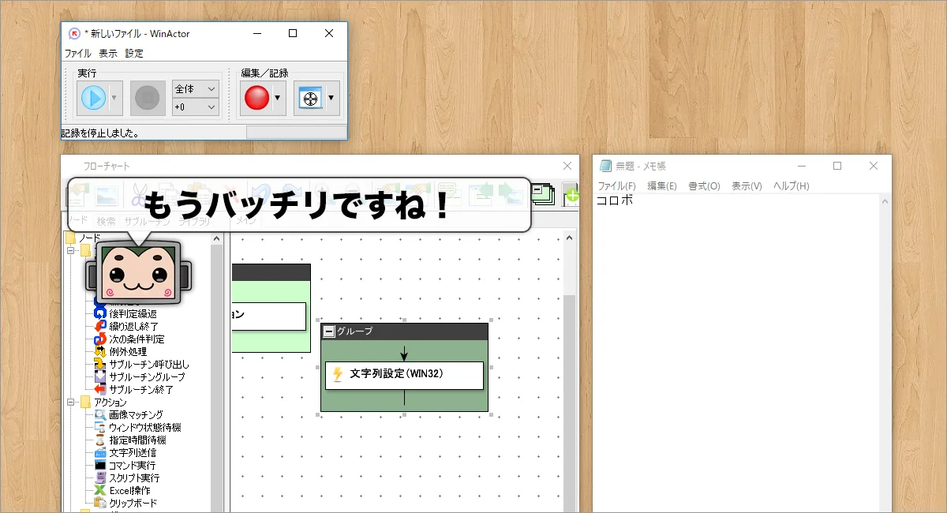Open the arrow beside the play button
The width and height of the screenshot is (947, 513).
[114, 98]
